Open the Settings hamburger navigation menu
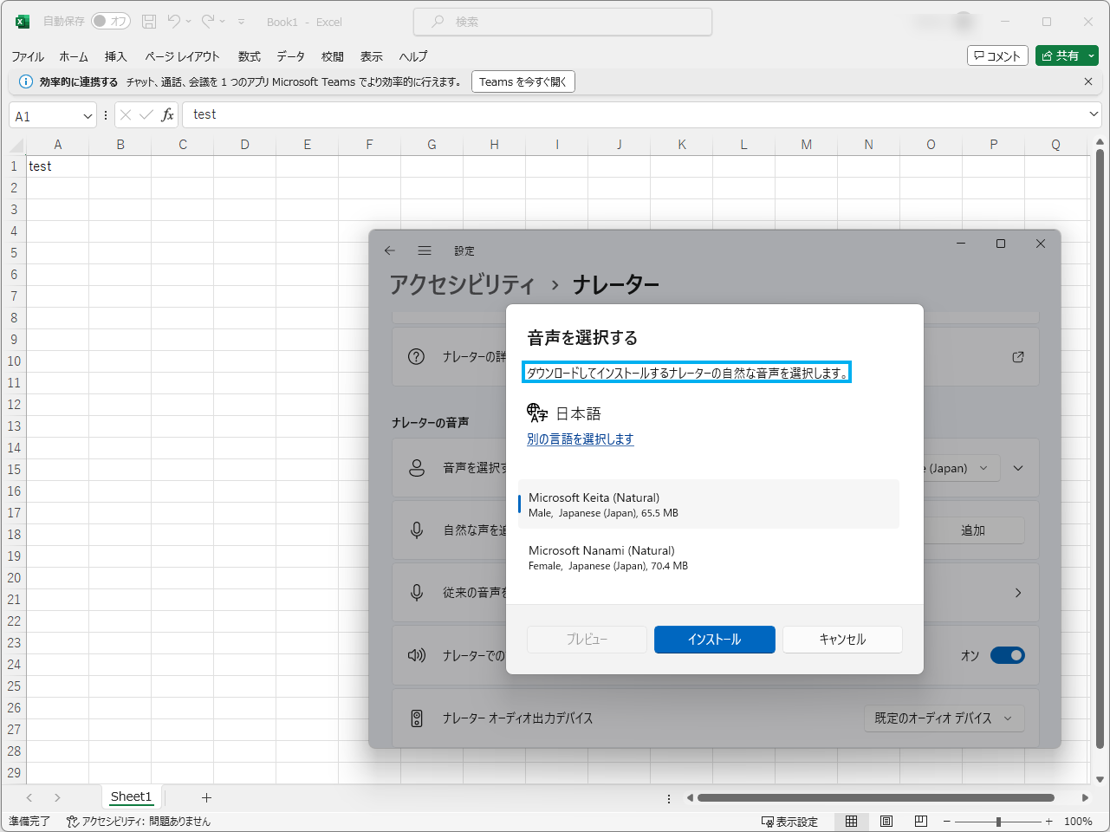 click(x=424, y=250)
